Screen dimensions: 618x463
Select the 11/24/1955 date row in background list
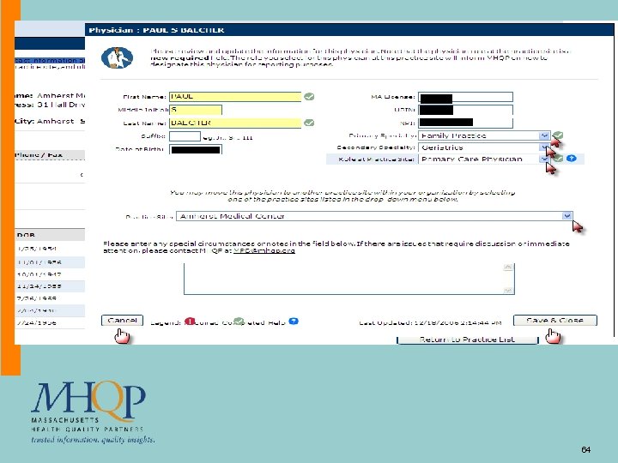click(x=50, y=286)
